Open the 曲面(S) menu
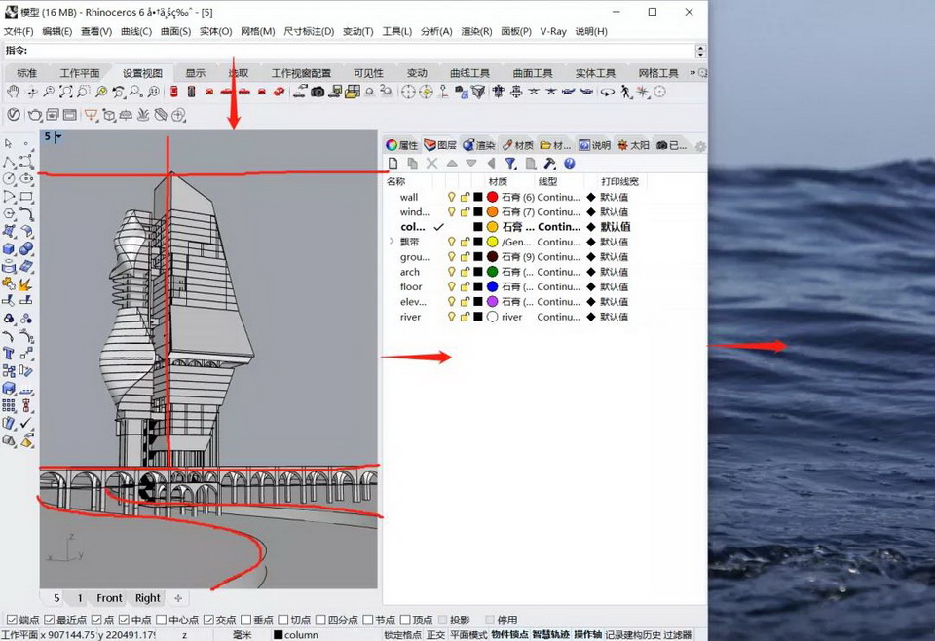Screen dimensions: 935x641 pos(175,31)
